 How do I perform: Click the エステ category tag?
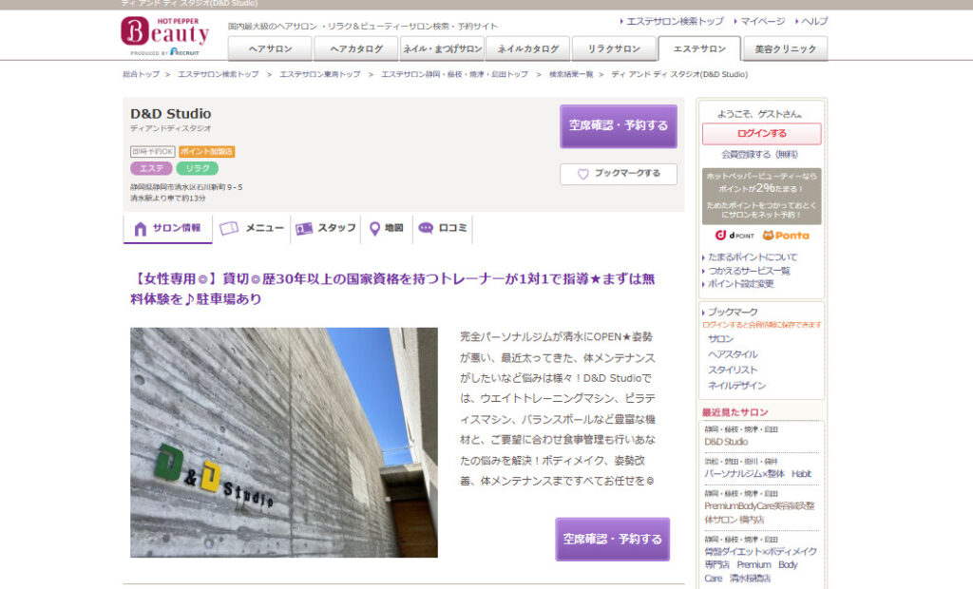coord(151,168)
